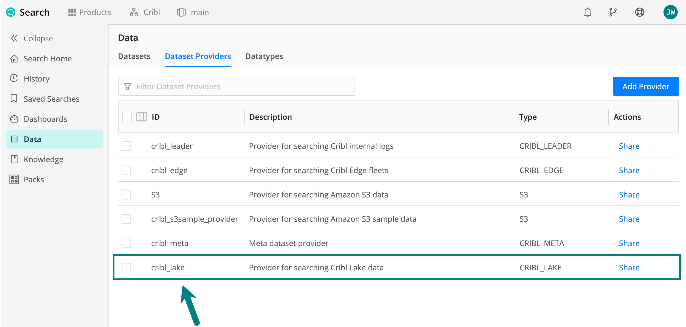Click the Add Provider button
This screenshot has width=686, height=327.
[645, 87]
